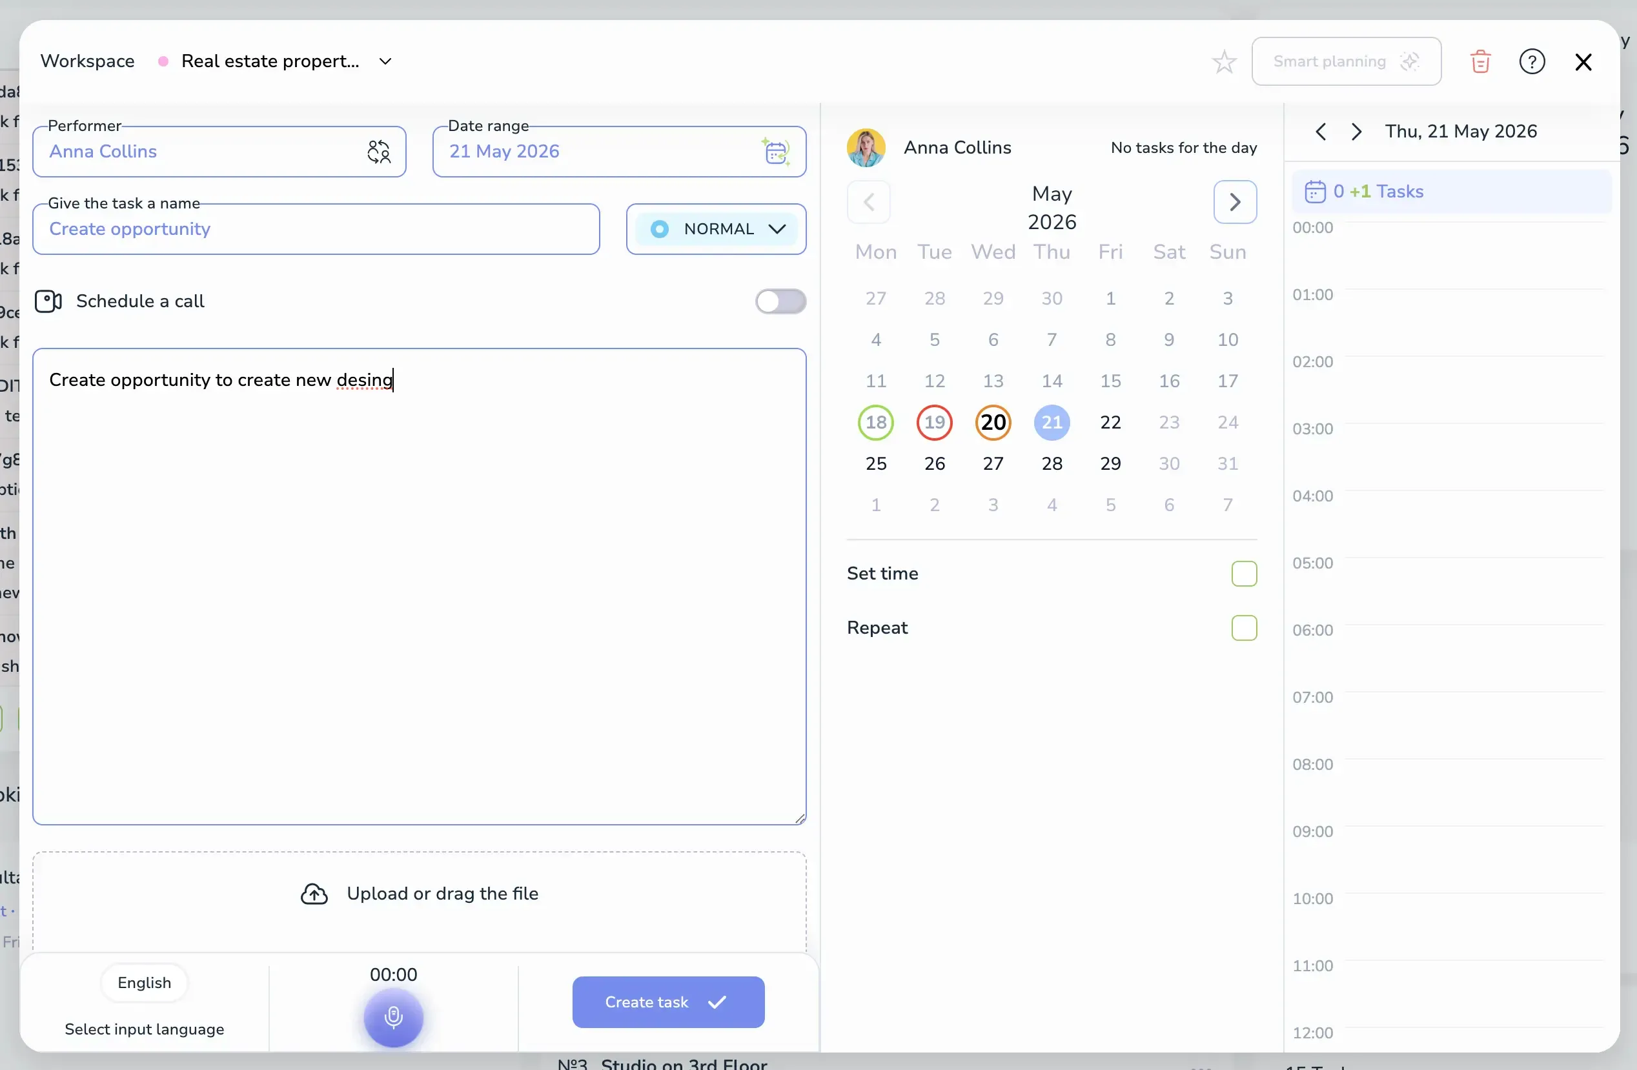Viewport: 1637px width, 1070px height.
Task: Select highlighted May 21 in calendar
Action: click(x=1052, y=422)
